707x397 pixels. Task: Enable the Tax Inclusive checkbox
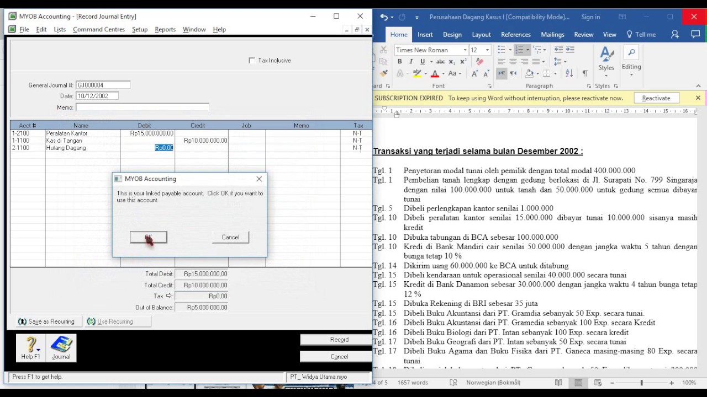point(252,61)
